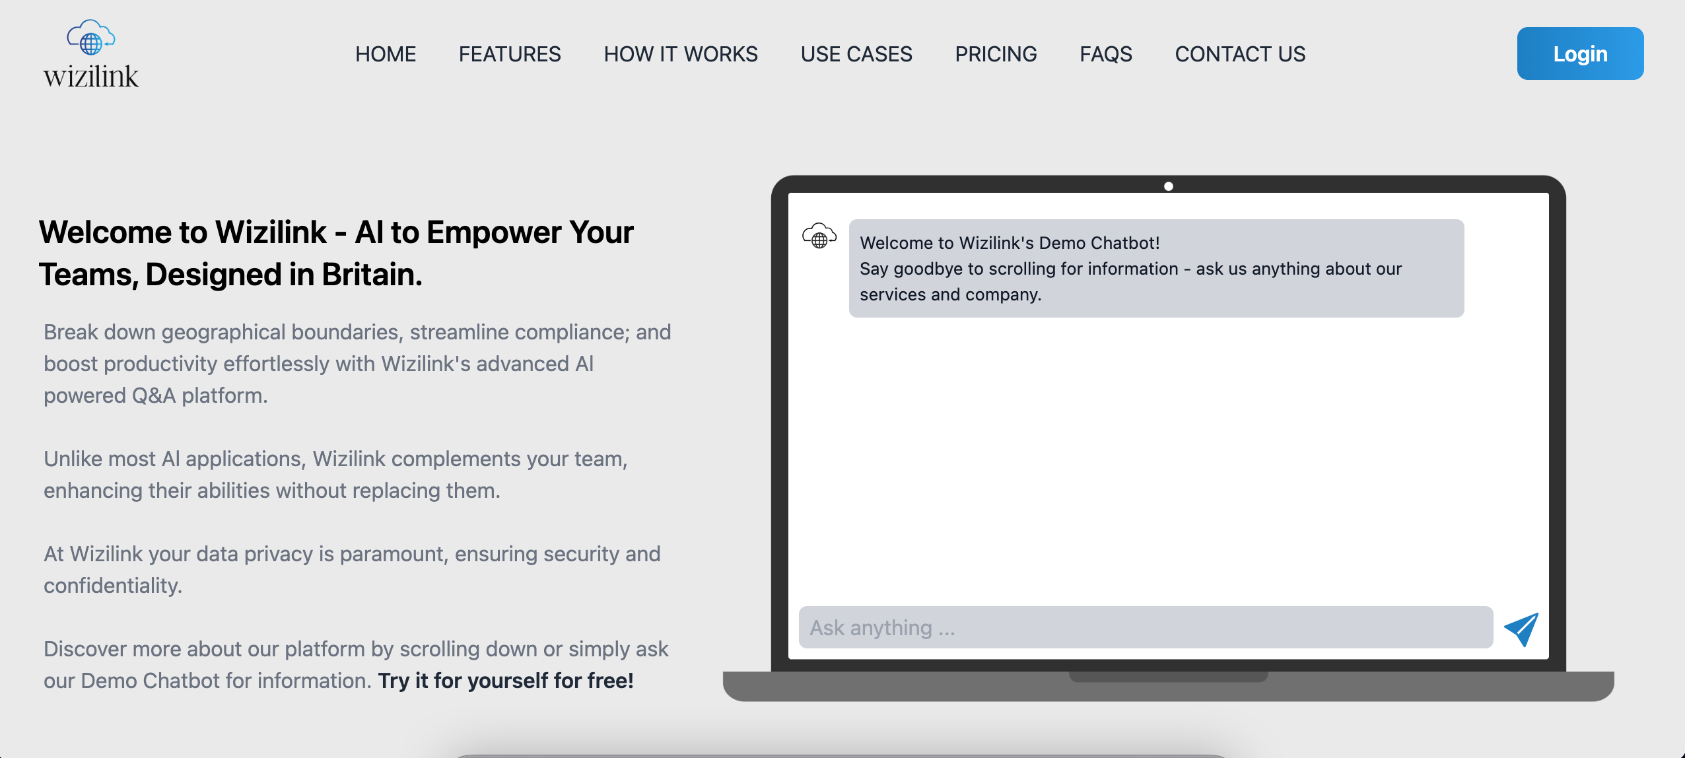Click the Ask anything input field

coord(1146,628)
